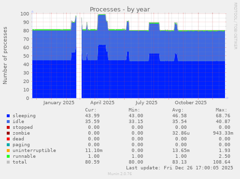
Task: Click the idle legend color swatch
Action: coord(8,122)
